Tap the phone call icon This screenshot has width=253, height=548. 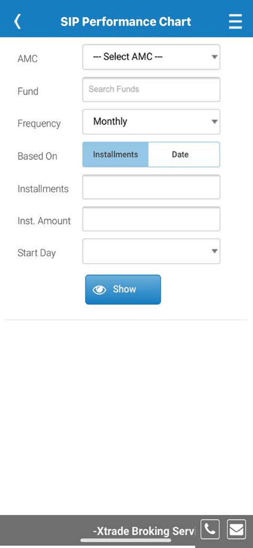(210, 529)
